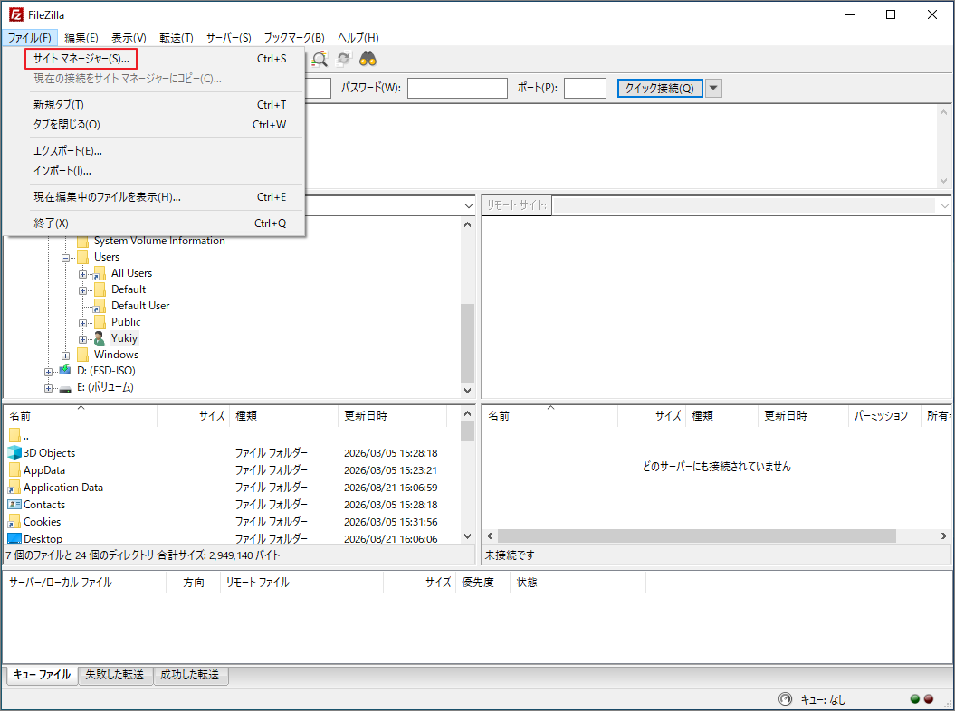Screen dimensions: 955x711
Task: Click the Public folder icon in tree
Action: (x=100, y=322)
